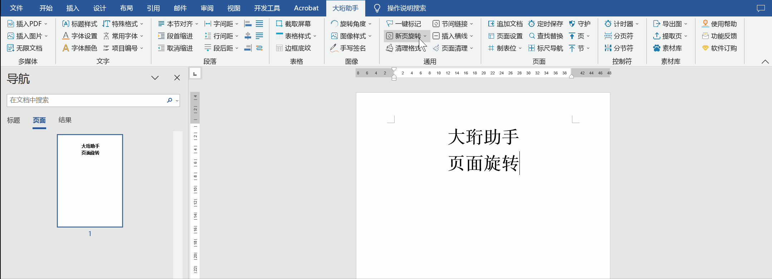The image size is (772, 279).
Task: Open 手写签名 handwritten signature
Action: [348, 48]
